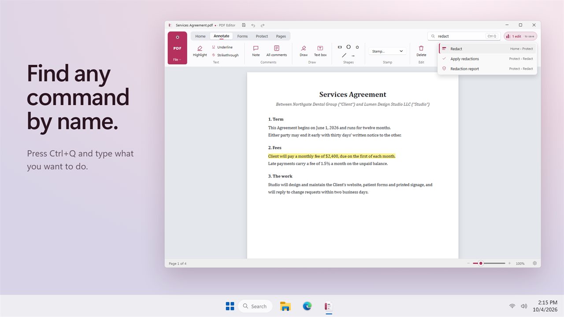Choose the pentagon shape

coord(357,47)
